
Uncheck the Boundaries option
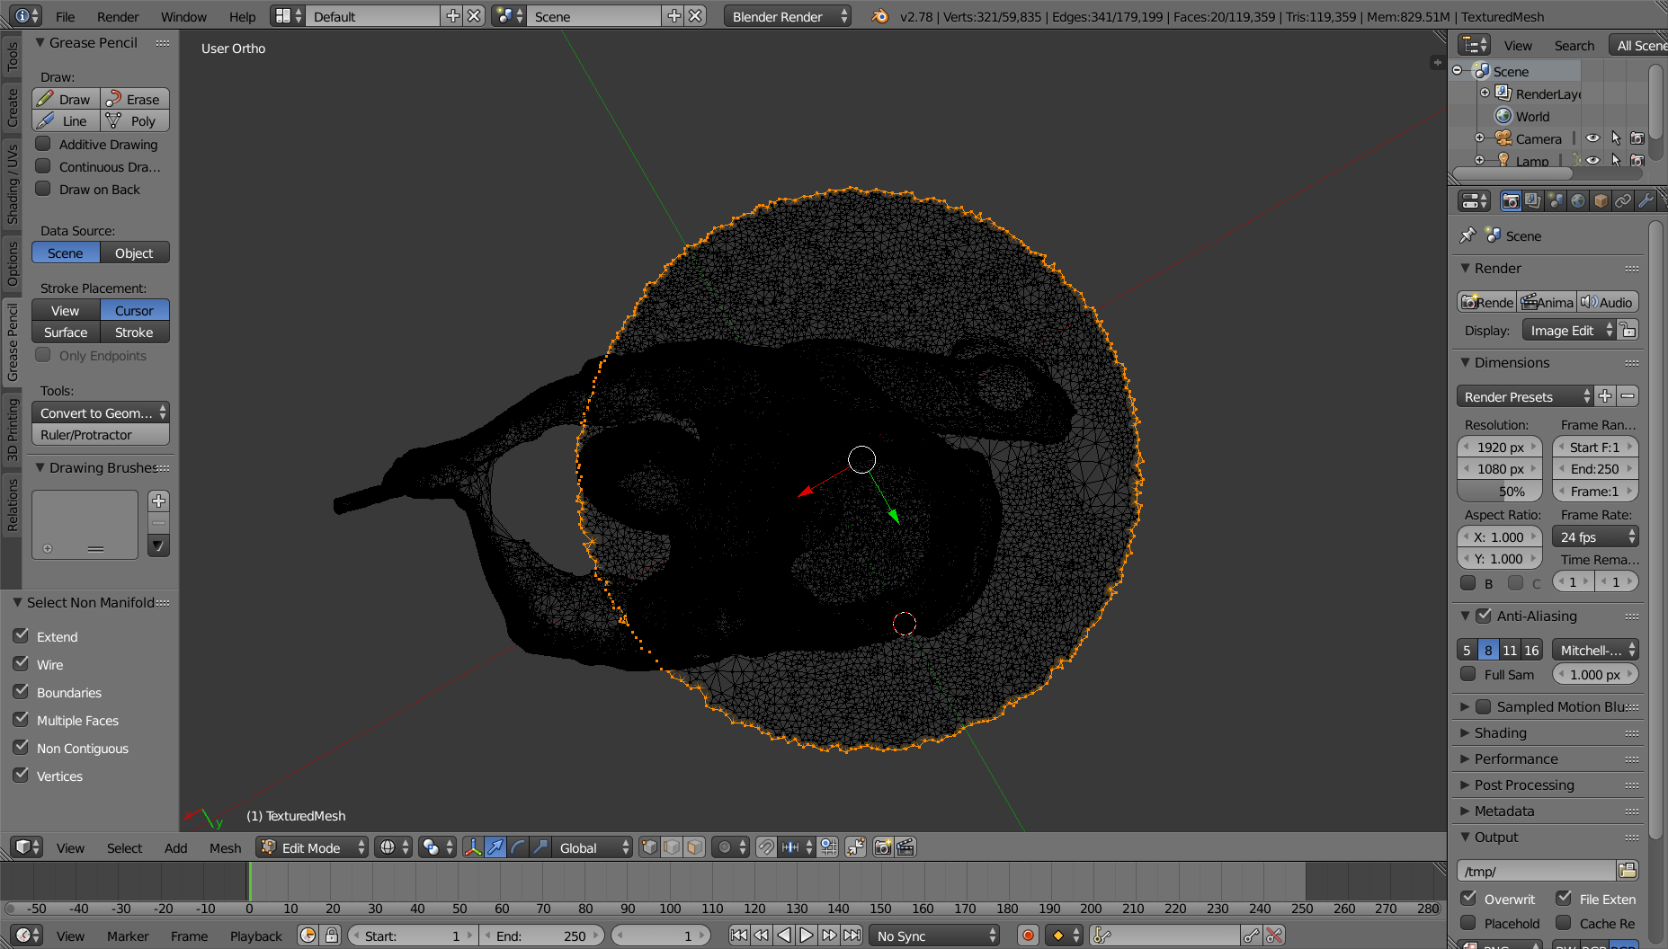tap(22, 691)
